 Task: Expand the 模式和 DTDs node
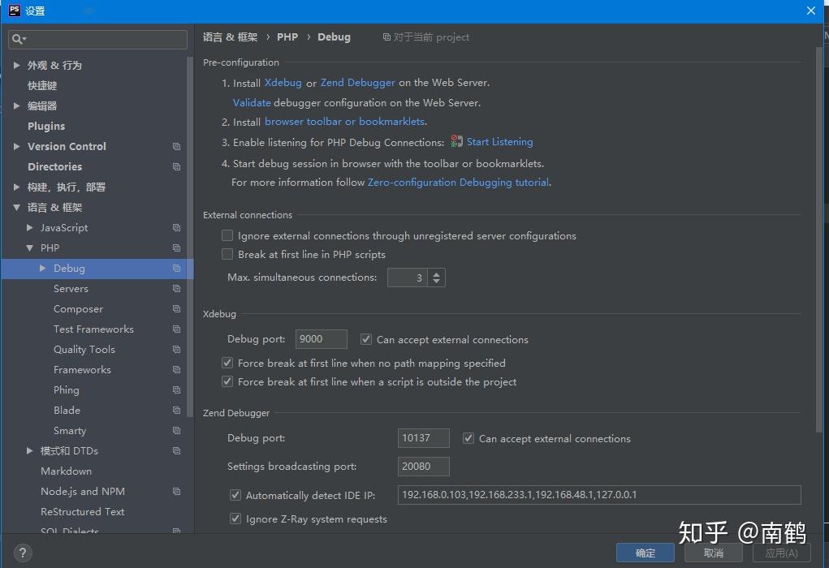pos(29,450)
